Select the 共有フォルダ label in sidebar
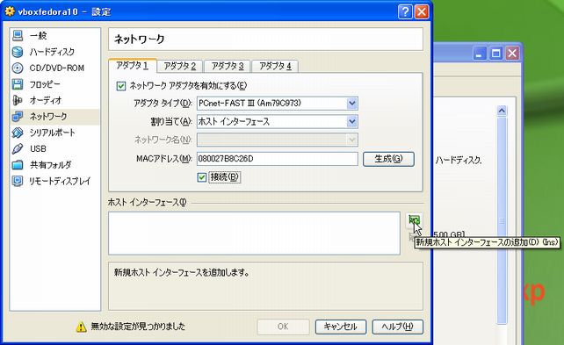Viewport: 564px width, 345px height. tap(50, 165)
